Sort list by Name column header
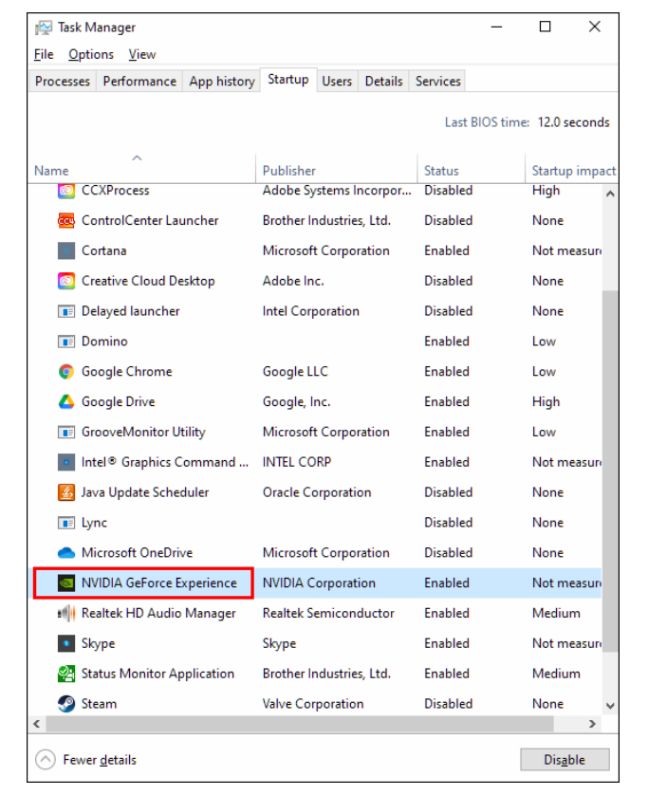Screen dimensions: 648x795 pos(51,171)
